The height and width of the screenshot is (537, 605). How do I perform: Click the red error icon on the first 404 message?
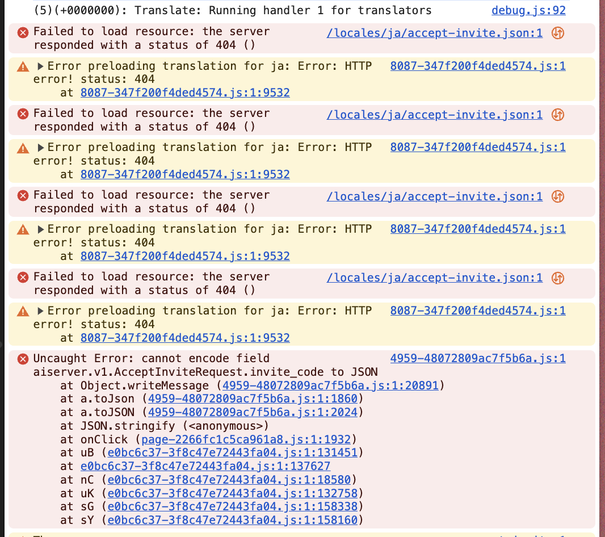23,33
